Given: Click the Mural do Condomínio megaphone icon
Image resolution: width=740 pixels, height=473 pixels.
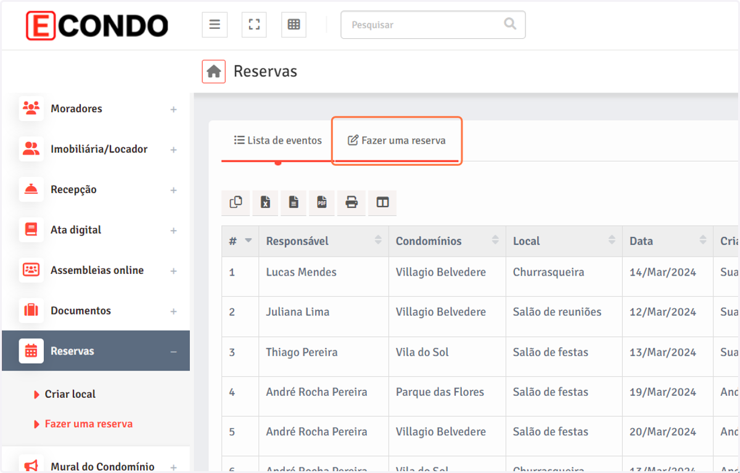Looking at the screenshot, I should 31,466.
